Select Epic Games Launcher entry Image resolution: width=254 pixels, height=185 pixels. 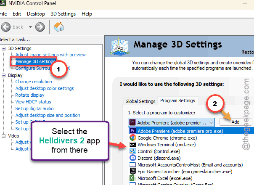[x=191, y=172]
